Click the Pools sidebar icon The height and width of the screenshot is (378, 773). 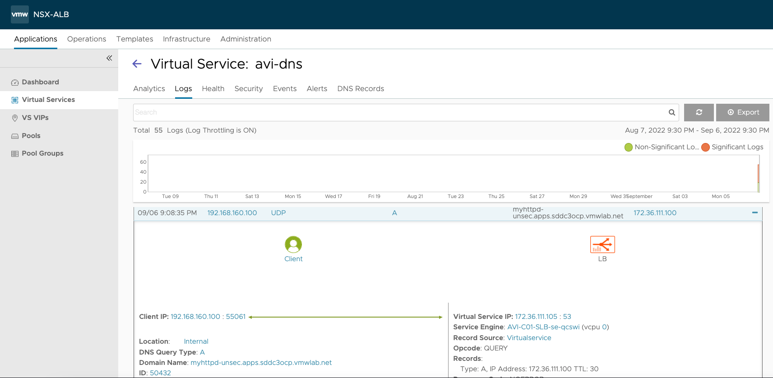[15, 136]
